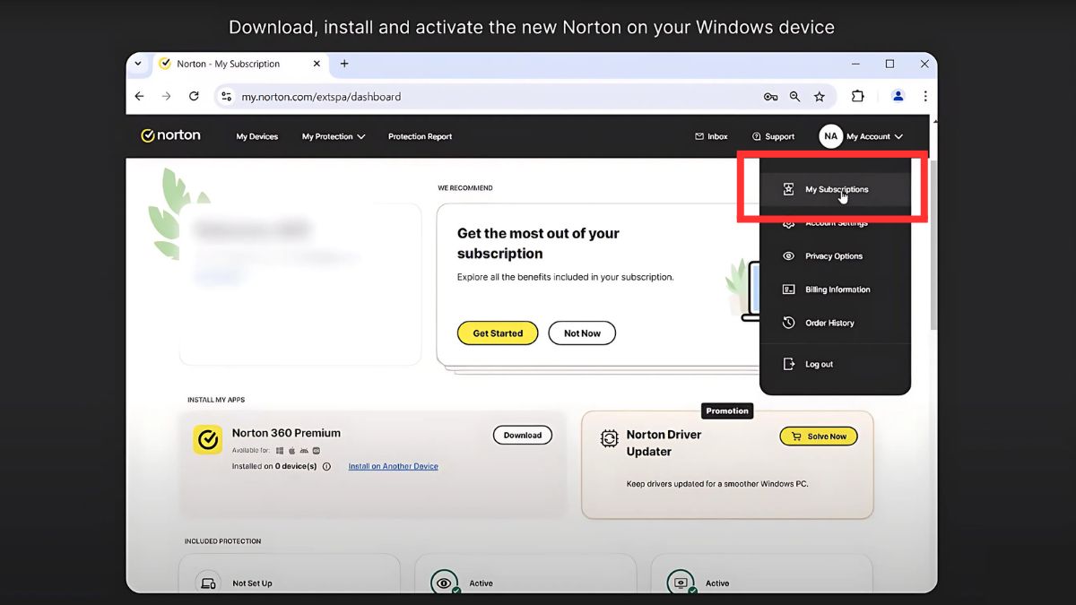Open Protection Report in the navigation
The height and width of the screenshot is (605, 1076).
point(420,136)
